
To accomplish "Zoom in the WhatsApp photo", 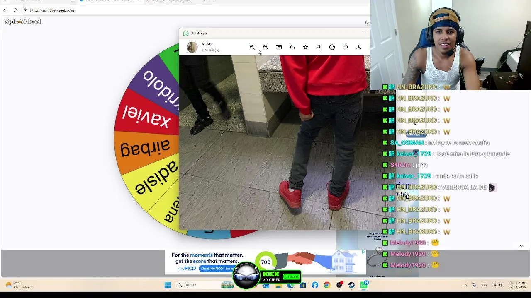I will pos(265,47).
